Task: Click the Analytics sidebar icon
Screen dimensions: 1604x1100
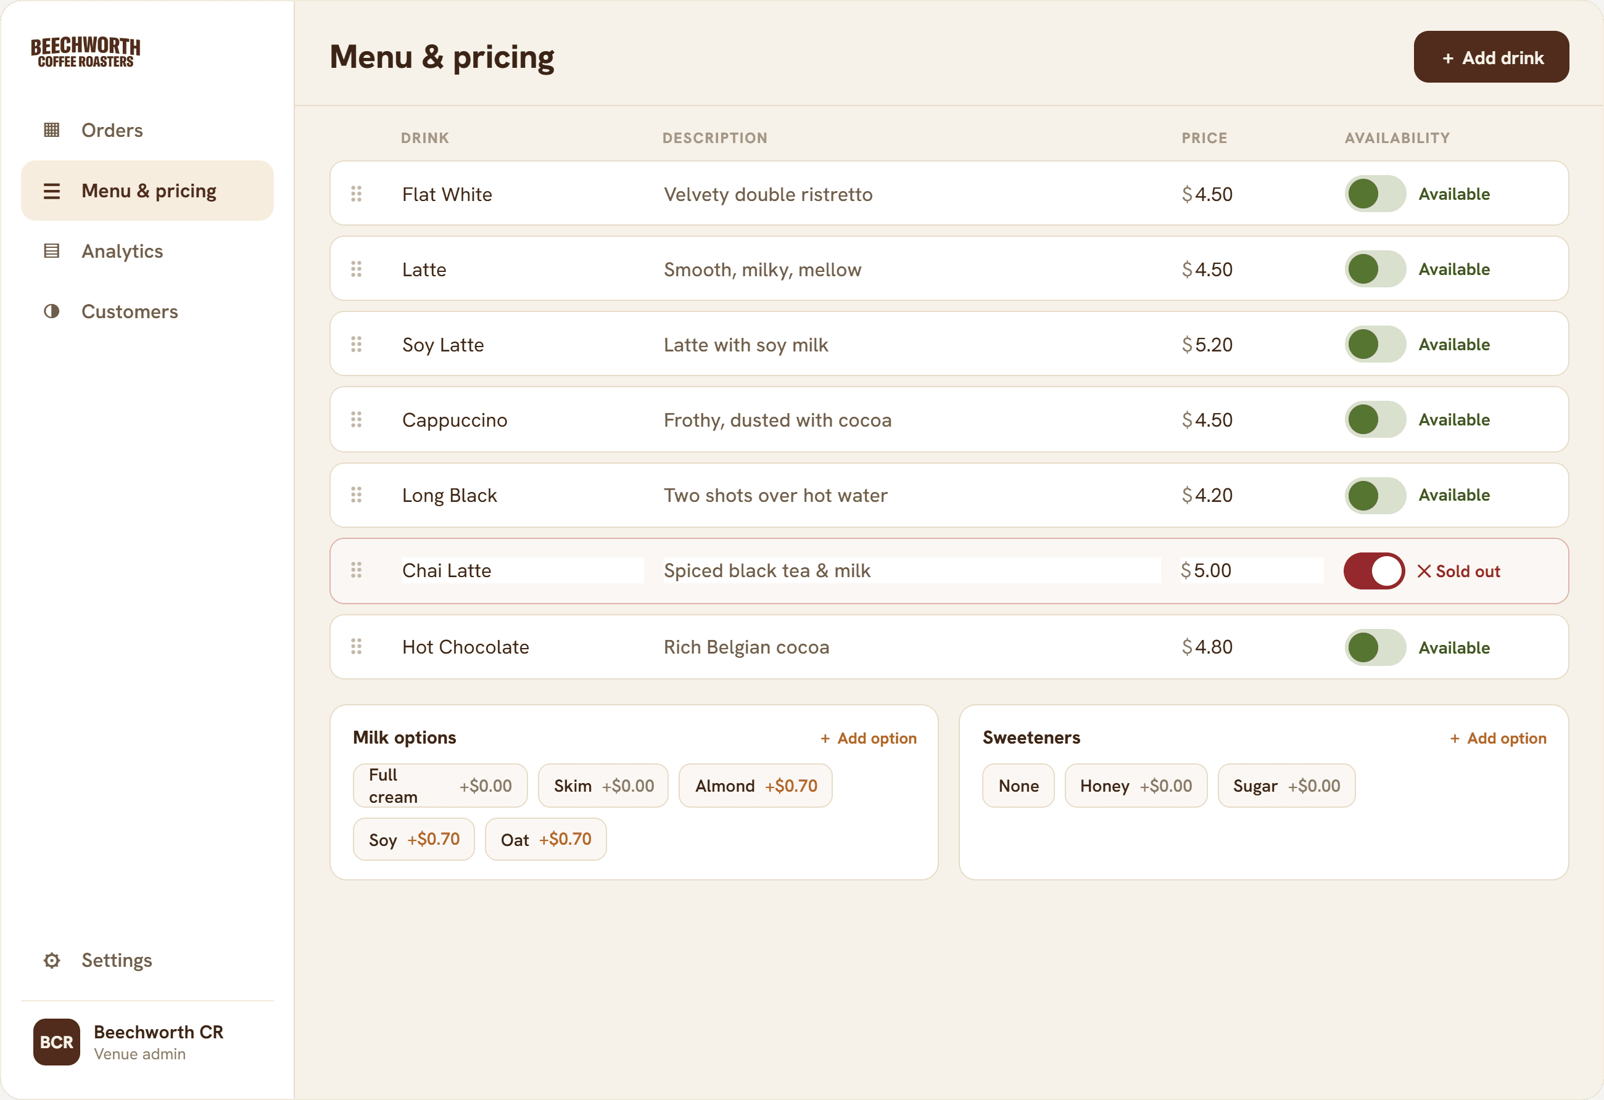Action: click(52, 251)
